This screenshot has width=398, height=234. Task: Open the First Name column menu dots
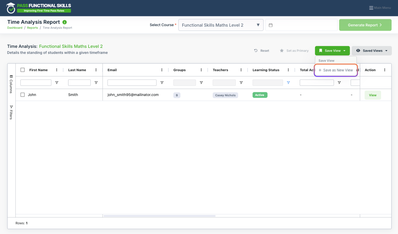point(57,70)
